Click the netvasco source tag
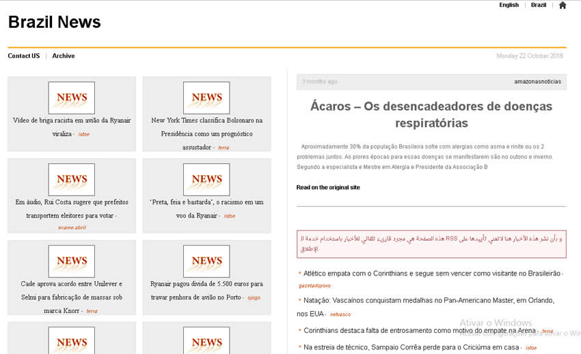This screenshot has width=581, height=354. (x=340, y=314)
